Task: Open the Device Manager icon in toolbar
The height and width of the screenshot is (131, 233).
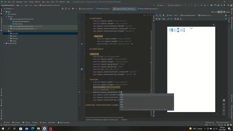Action: coord(221,5)
